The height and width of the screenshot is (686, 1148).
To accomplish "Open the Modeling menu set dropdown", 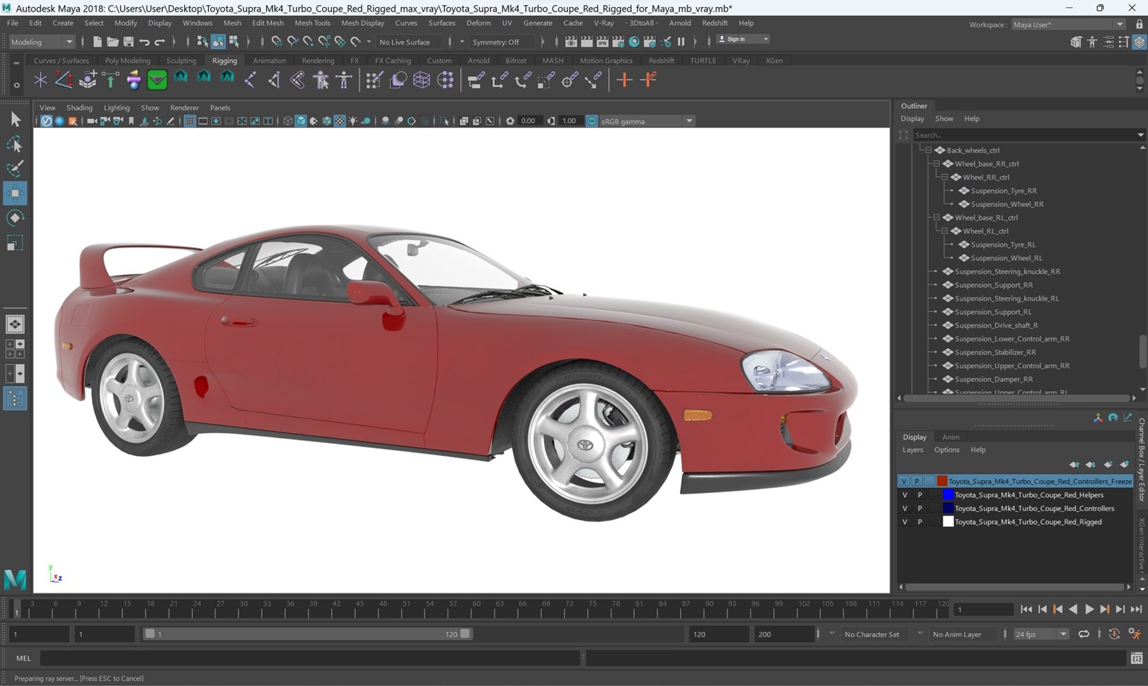I will [x=42, y=42].
